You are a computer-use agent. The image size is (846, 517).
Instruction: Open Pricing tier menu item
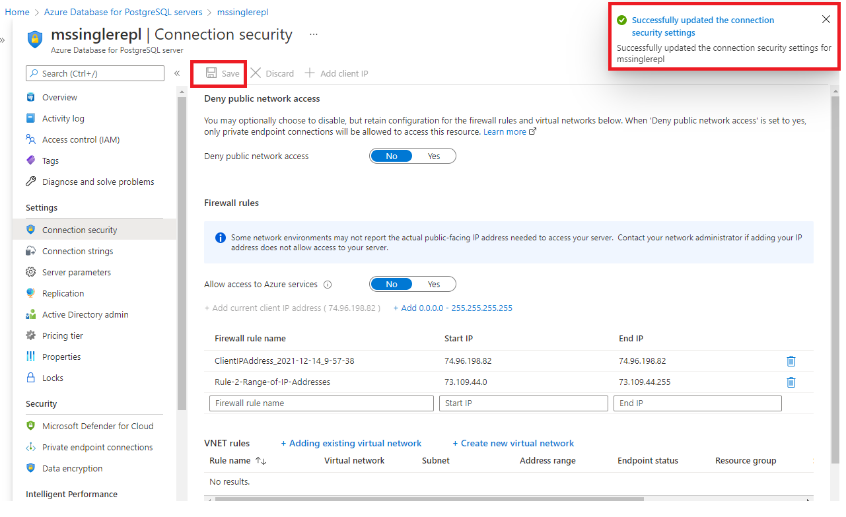tap(63, 335)
